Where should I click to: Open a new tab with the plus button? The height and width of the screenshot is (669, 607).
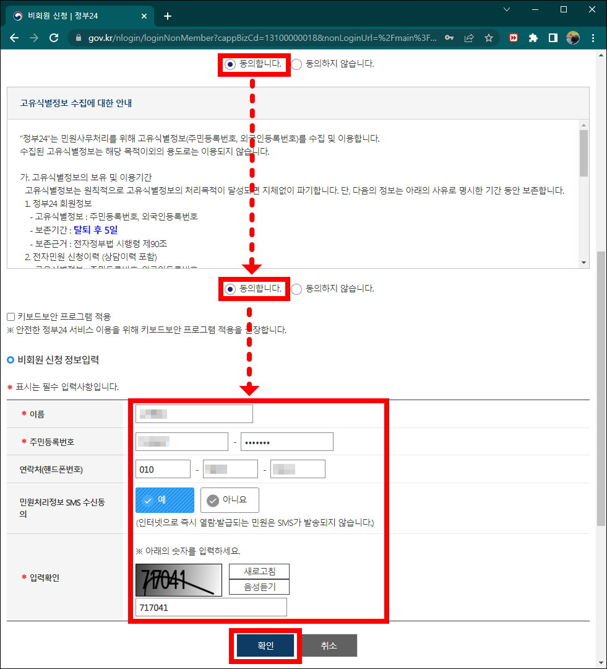click(x=167, y=15)
